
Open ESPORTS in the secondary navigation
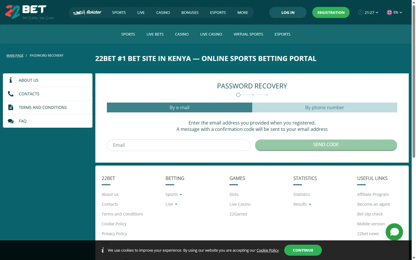click(x=283, y=34)
